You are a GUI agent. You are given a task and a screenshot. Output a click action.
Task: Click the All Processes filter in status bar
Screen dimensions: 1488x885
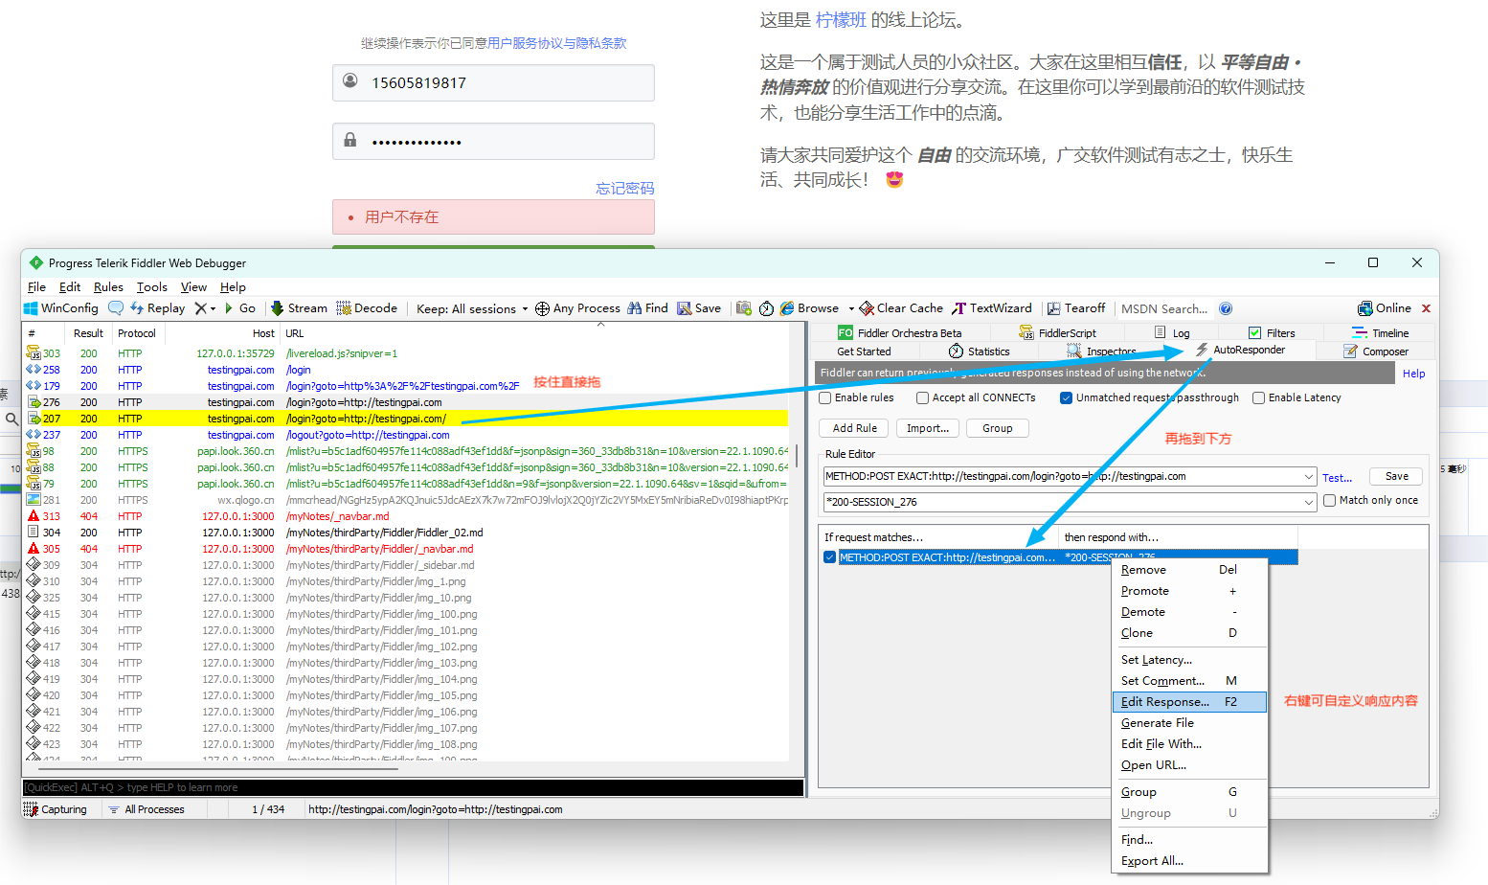147,809
